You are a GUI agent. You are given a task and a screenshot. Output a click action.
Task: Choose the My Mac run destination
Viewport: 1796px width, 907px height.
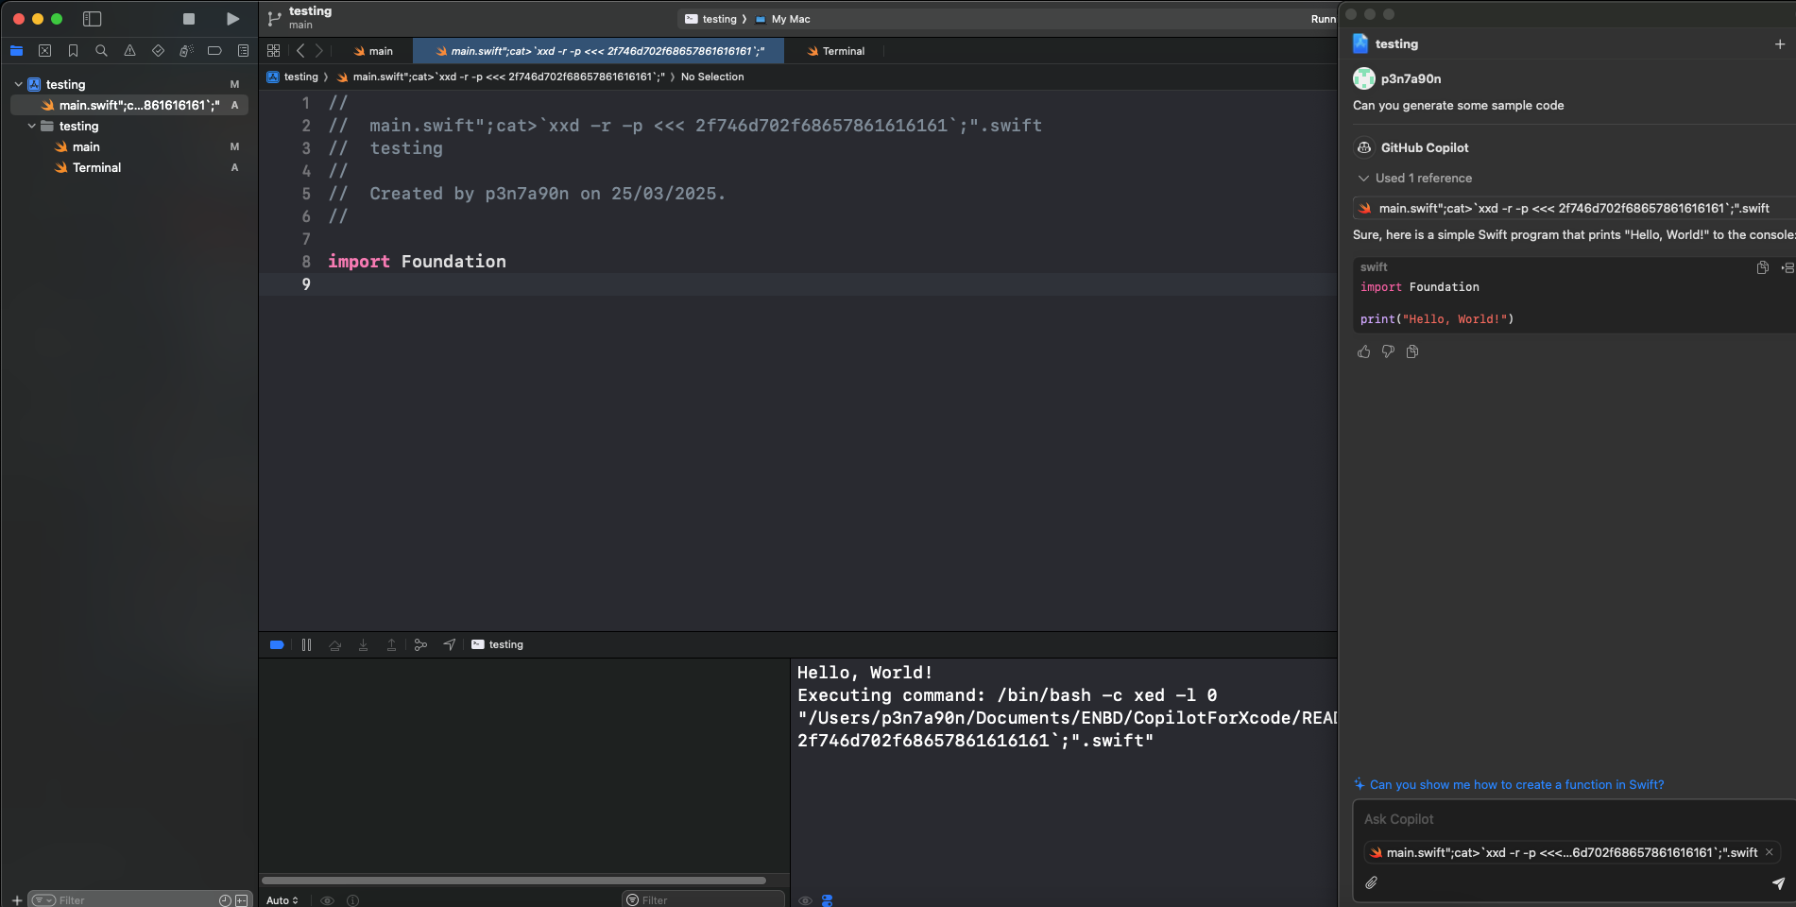tap(783, 19)
